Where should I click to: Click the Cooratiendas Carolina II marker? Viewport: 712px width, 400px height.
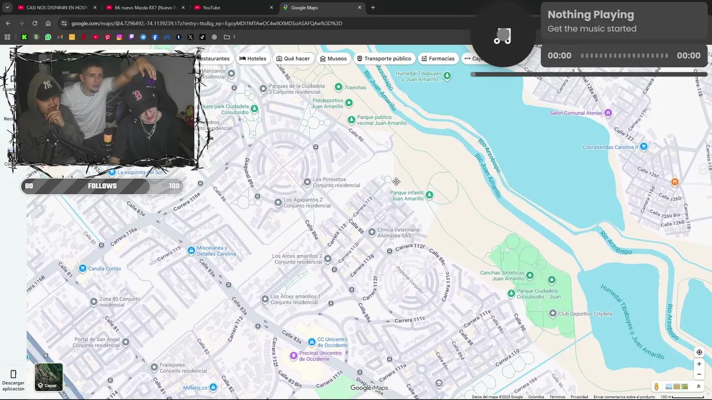click(644, 147)
